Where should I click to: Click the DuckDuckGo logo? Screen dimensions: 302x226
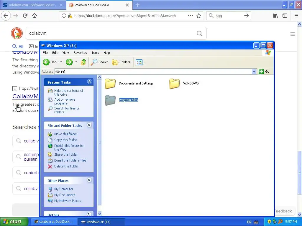pos(17,33)
